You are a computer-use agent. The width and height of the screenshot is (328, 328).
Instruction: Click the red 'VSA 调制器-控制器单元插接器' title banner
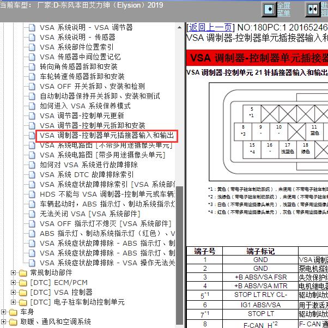click(257, 58)
